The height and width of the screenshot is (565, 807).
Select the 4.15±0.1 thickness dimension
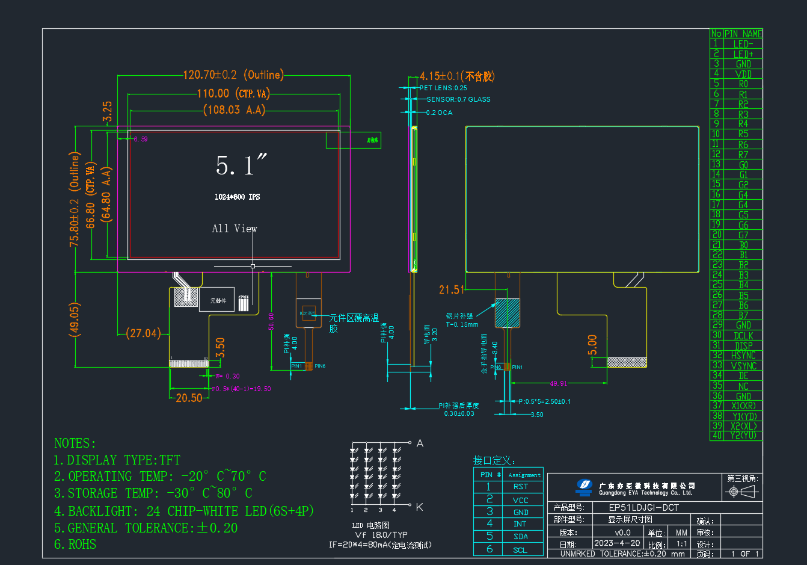(x=457, y=76)
